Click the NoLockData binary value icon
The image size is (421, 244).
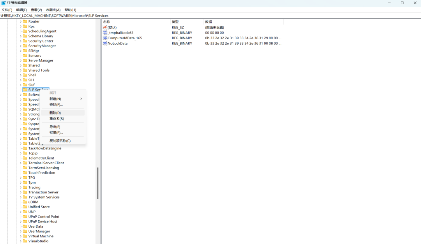point(105,43)
